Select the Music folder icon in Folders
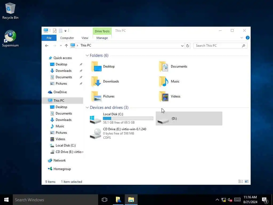This screenshot has height=205, width=273. pyautogui.click(x=164, y=81)
